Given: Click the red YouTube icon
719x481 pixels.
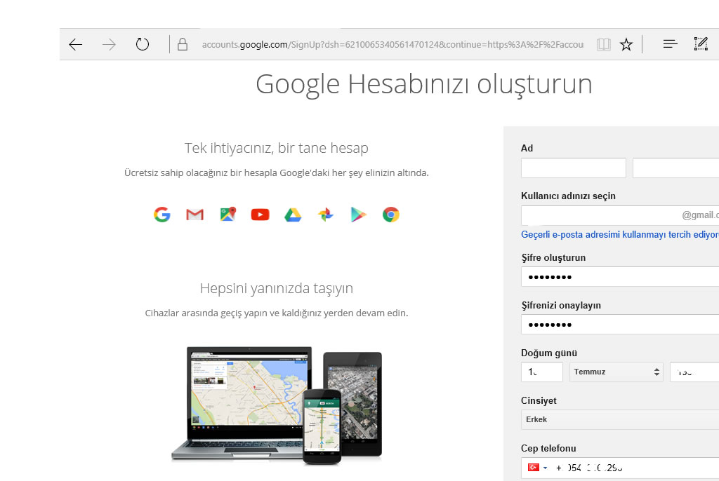Looking at the screenshot, I should click(260, 215).
